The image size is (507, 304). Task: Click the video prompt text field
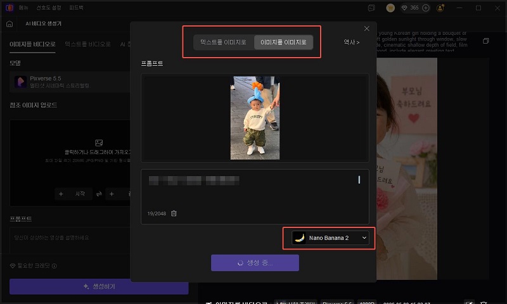70,241
